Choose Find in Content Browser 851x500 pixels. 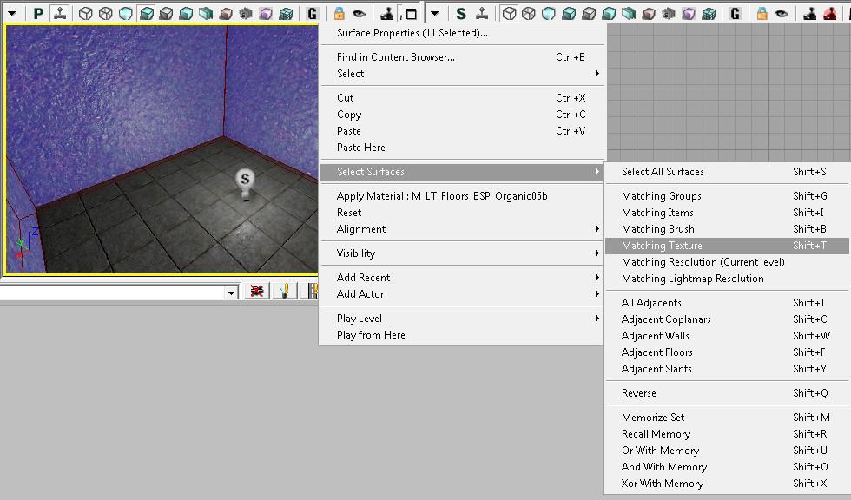pos(462,57)
